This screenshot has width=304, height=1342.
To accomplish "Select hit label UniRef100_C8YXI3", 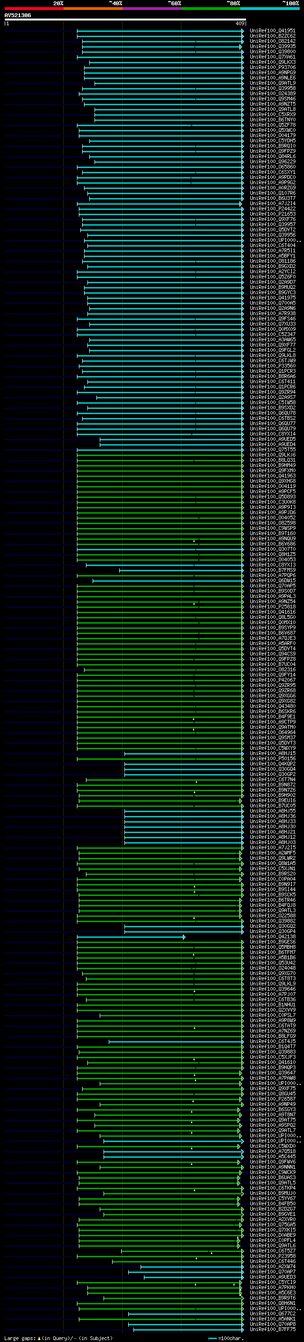I will coord(272,565).
